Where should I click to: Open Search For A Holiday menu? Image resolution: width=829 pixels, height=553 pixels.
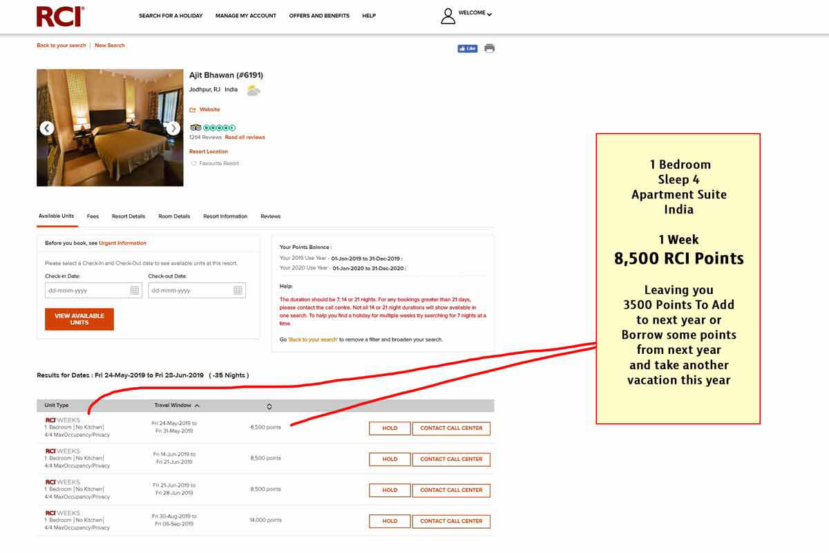171,16
